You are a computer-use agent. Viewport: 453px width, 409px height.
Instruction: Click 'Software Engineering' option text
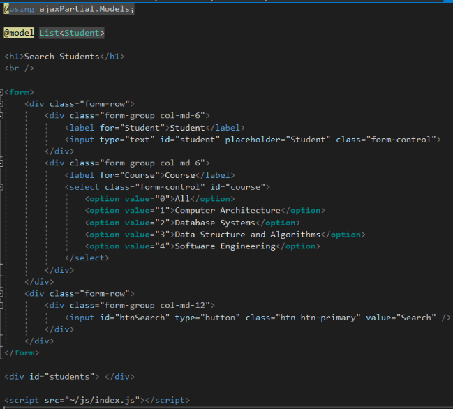225,246
